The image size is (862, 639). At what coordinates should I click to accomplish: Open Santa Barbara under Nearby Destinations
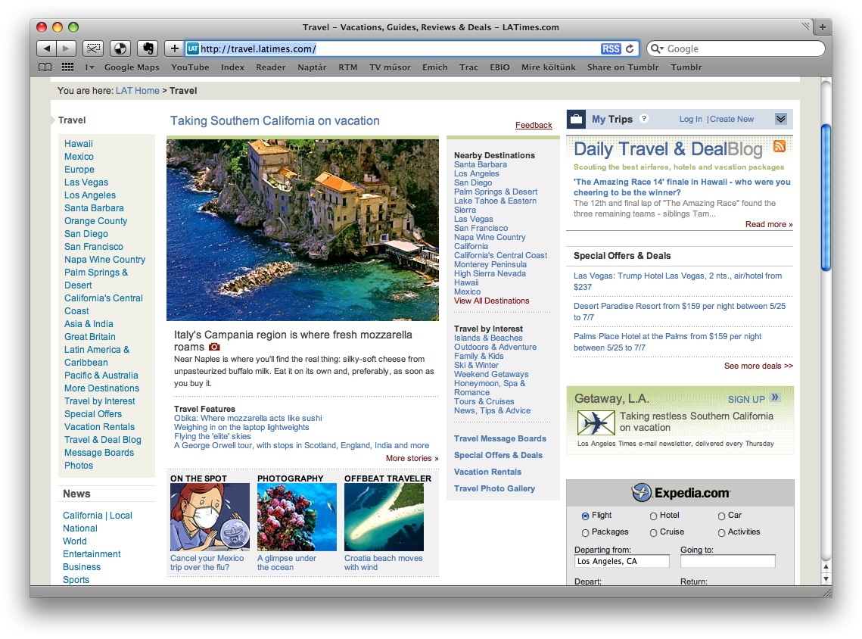(x=481, y=164)
